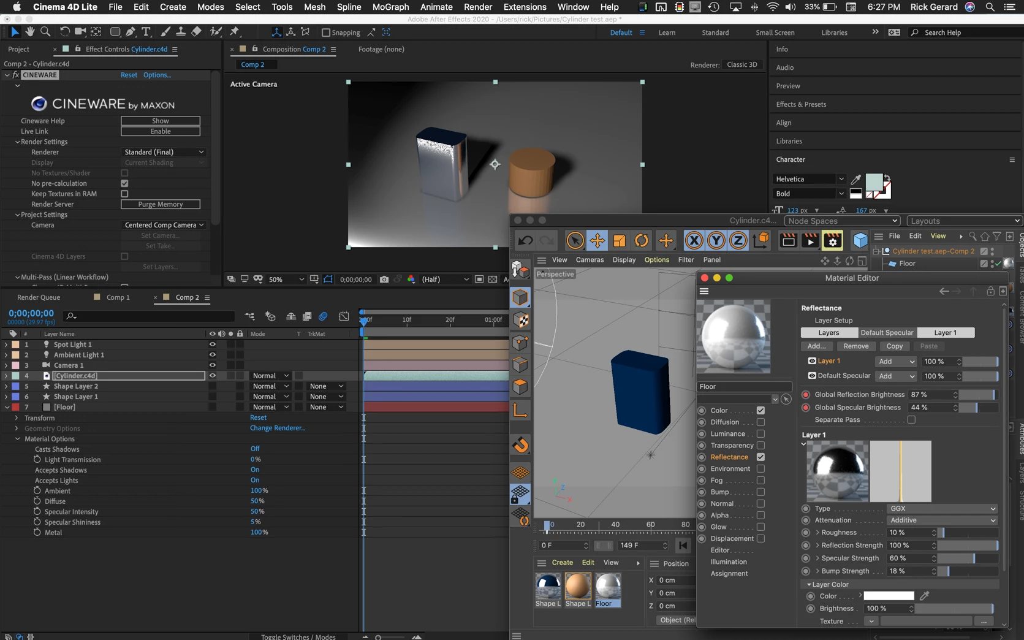
Task: Open the Camera dropdown Centered Comp Camera
Action: [x=164, y=225]
